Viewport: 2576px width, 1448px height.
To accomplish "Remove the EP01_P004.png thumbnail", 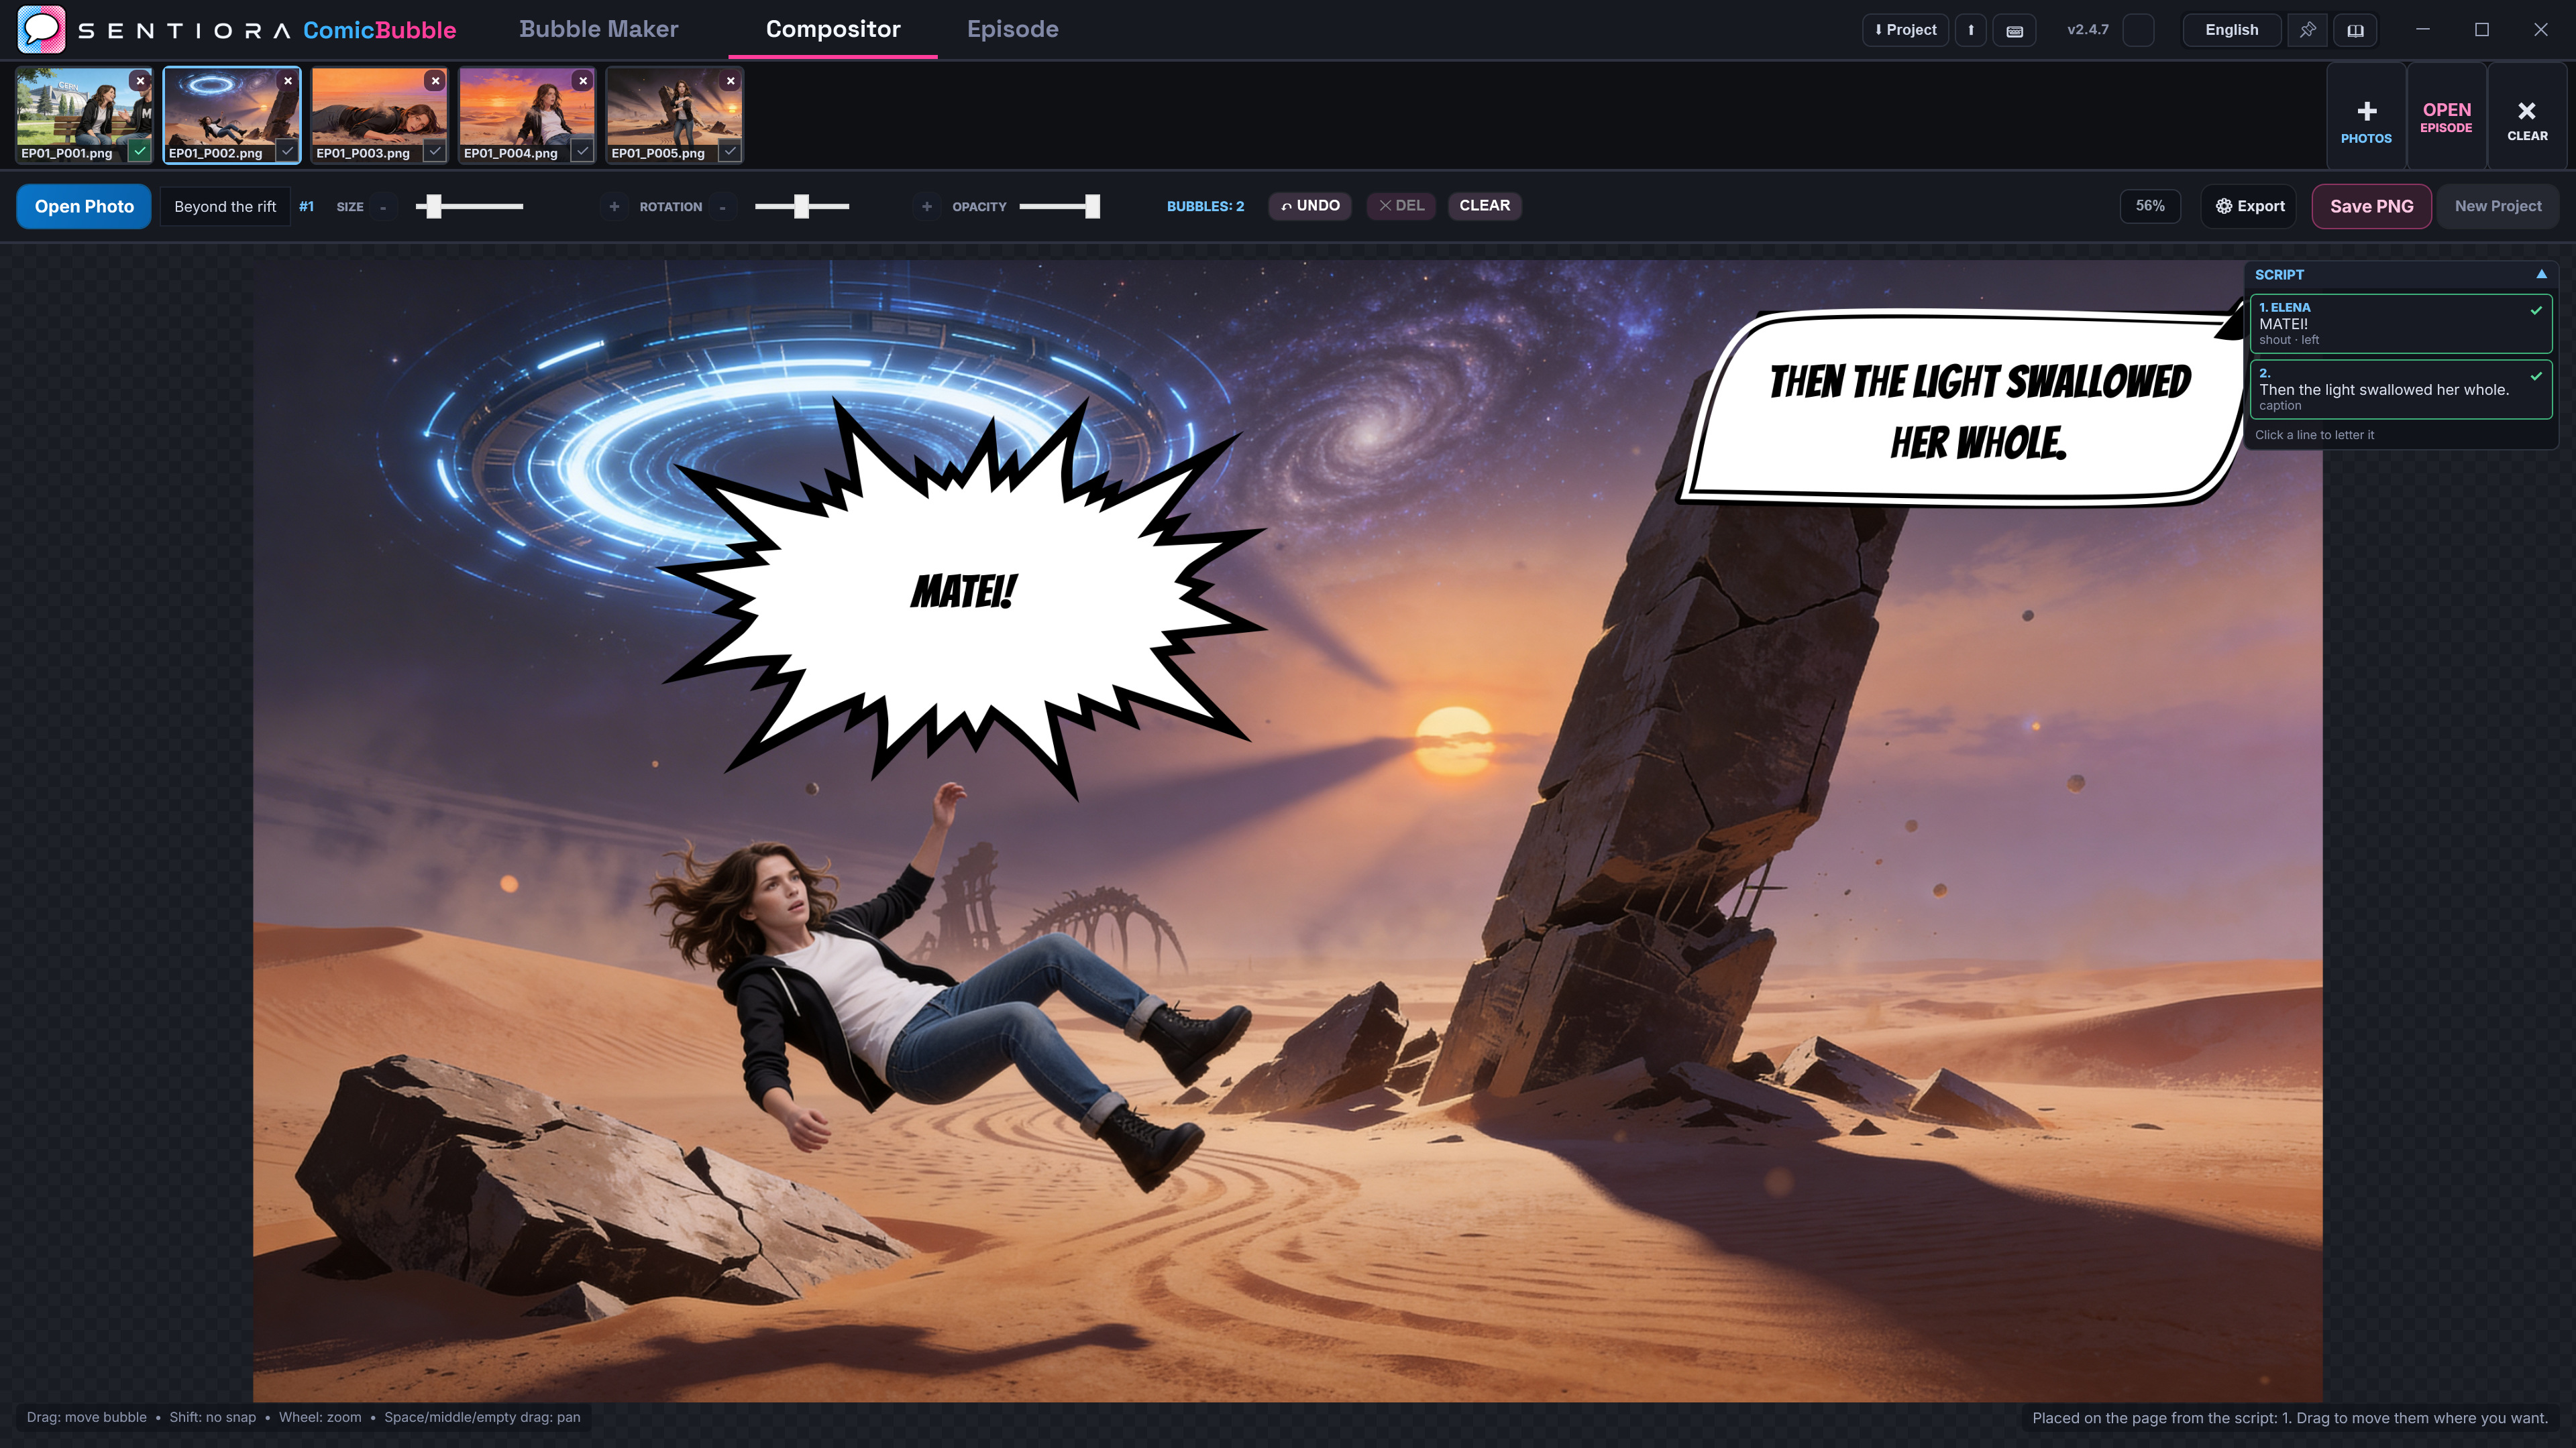I will pos(583,81).
